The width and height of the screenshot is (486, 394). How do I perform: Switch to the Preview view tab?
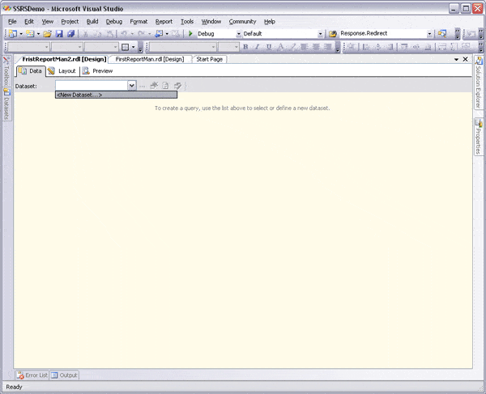pyautogui.click(x=98, y=71)
